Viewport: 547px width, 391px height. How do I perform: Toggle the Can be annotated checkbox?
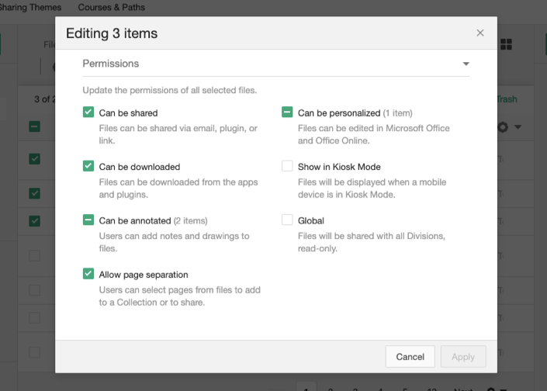tap(88, 220)
